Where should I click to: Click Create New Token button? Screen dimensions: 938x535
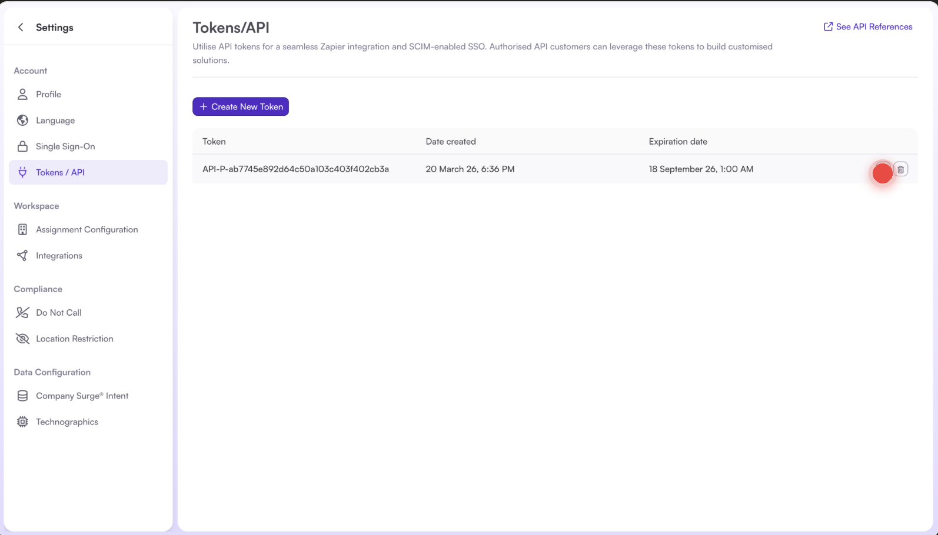(x=241, y=106)
